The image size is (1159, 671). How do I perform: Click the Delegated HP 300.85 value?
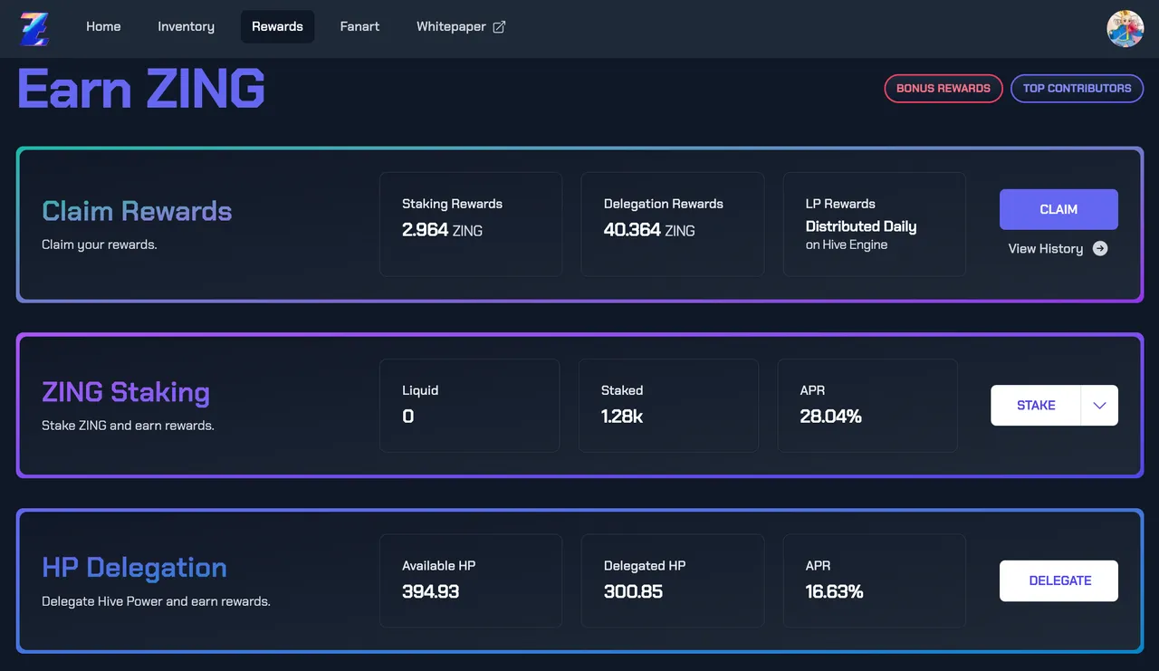[633, 591]
